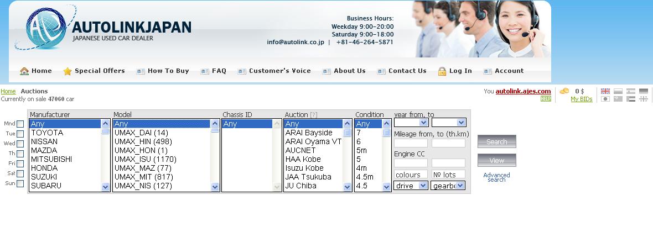Select ARAI Bayside in Auction list
653x232 pixels.
pyautogui.click(x=314, y=133)
